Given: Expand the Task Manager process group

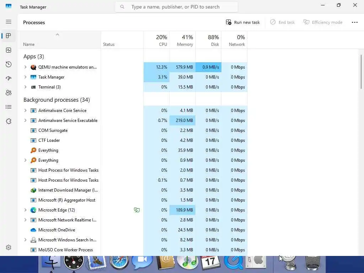Looking at the screenshot, I should (25, 77).
